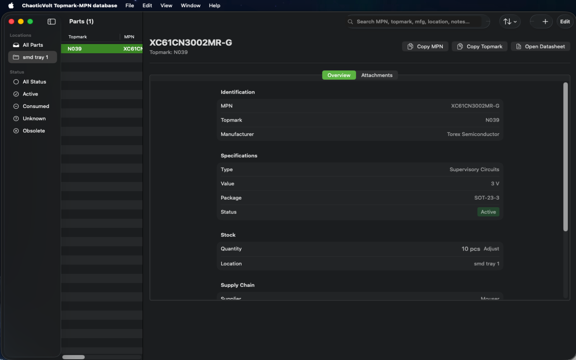Viewport: 576px width, 360px height.
Task: Click the Specifications section heading
Action: pos(239,156)
